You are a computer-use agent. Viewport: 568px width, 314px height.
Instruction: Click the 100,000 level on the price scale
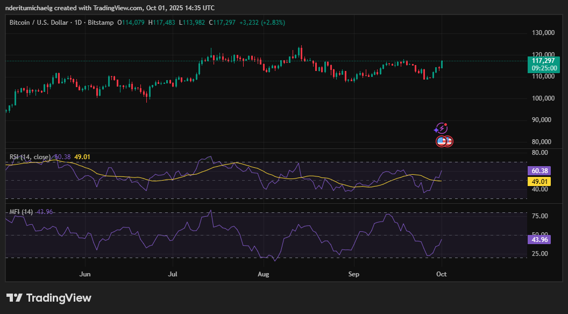(543, 98)
